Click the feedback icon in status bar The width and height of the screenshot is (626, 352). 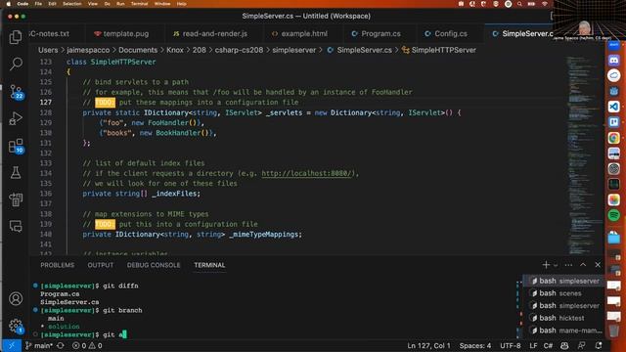pyautogui.click(x=582, y=345)
